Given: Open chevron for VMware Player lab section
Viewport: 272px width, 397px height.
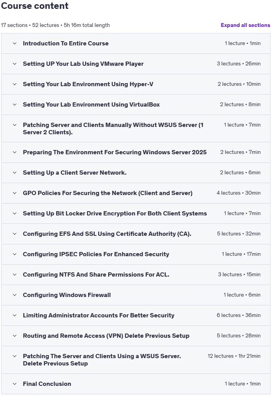Looking at the screenshot, I should coord(15,64).
